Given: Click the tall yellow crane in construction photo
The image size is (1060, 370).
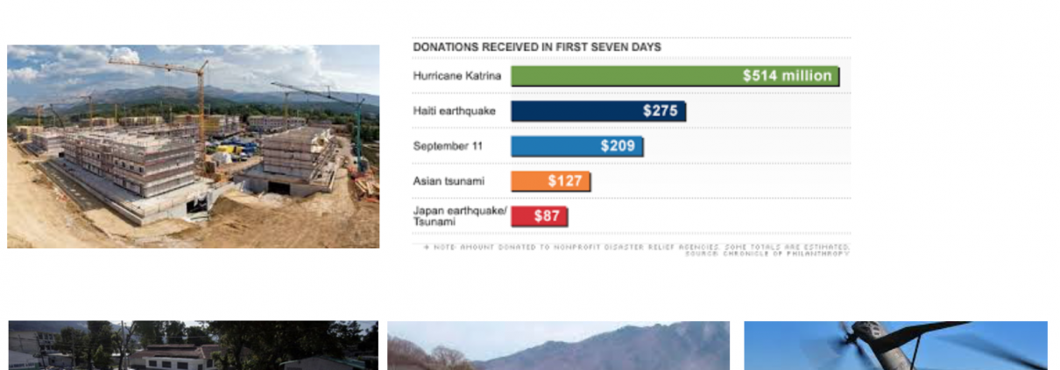Looking at the screenshot, I should (202, 105).
